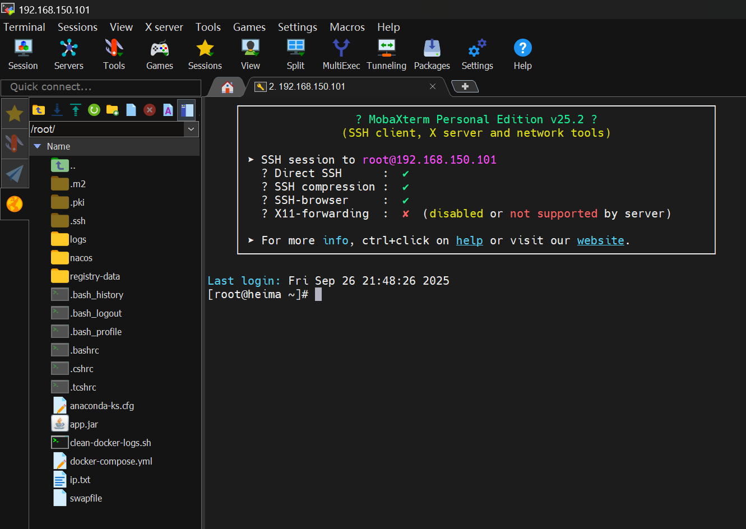Select the app.jar file
Viewport: 746px width, 529px height.
pos(75,424)
